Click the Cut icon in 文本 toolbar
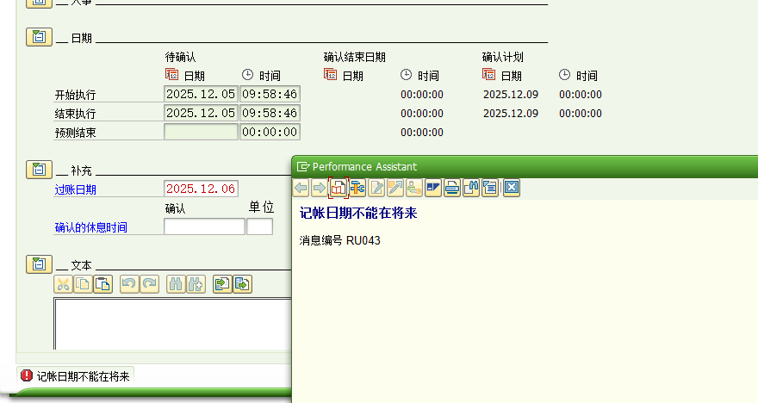The image size is (758, 403). pyautogui.click(x=63, y=283)
